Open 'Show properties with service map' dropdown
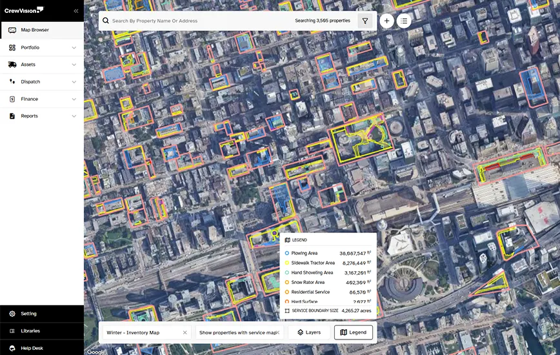This screenshot has height=355, width=560. (x=239, y=332)
